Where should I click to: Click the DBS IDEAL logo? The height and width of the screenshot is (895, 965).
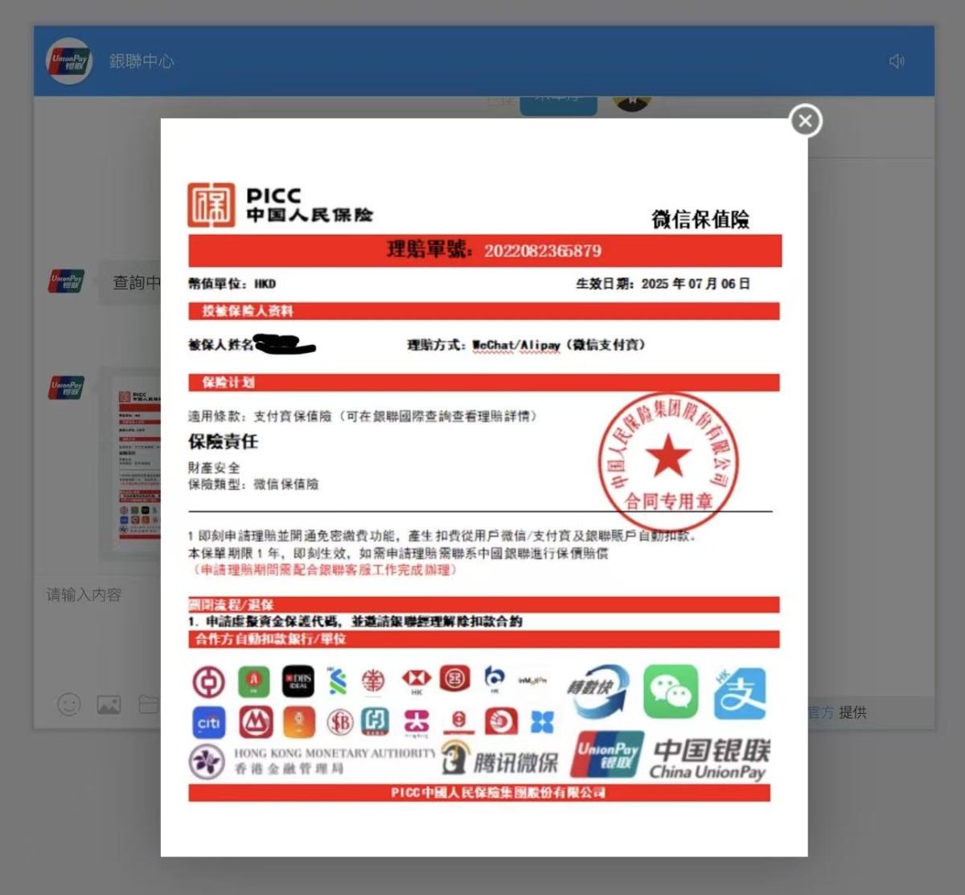click(x=298, y=682)
